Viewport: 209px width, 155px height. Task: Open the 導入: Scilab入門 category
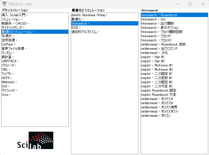pyautogui.click(x=14, y=15)
